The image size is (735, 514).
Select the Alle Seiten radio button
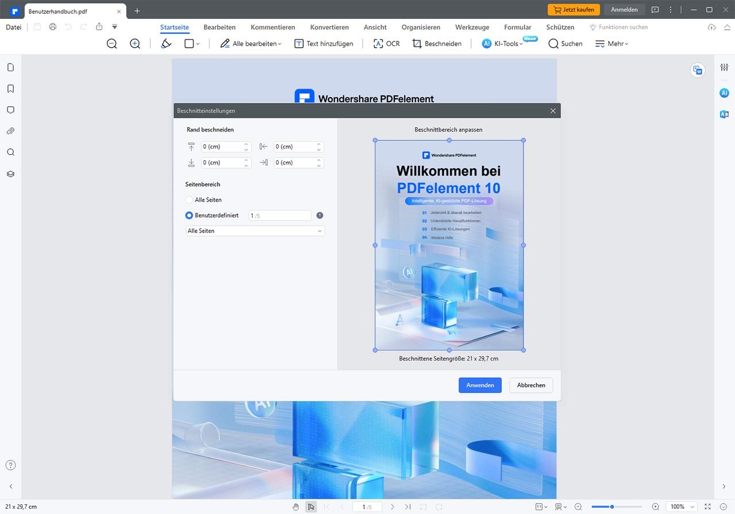pyautogui.click(x=189, y=200)
